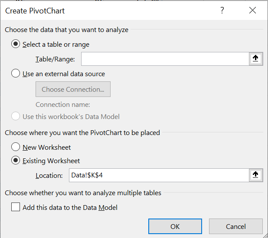The width and height of the screenshot is (268, 238).
Task: Pick 'Use this workbook's Data Model' option
Action: point(16,116)
